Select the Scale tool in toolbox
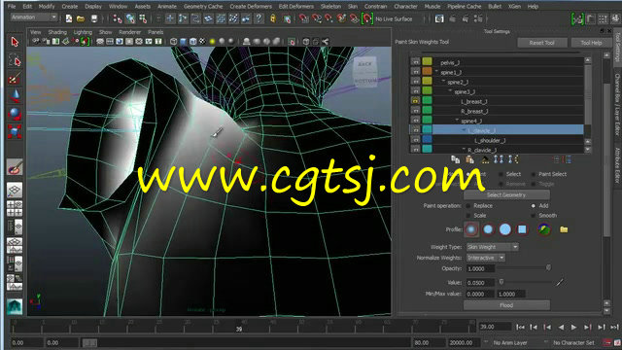 tap(15, 131)
